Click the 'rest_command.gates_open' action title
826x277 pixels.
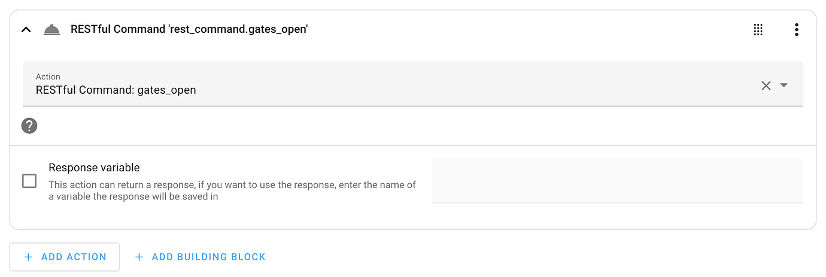click(x=189, y=29)
